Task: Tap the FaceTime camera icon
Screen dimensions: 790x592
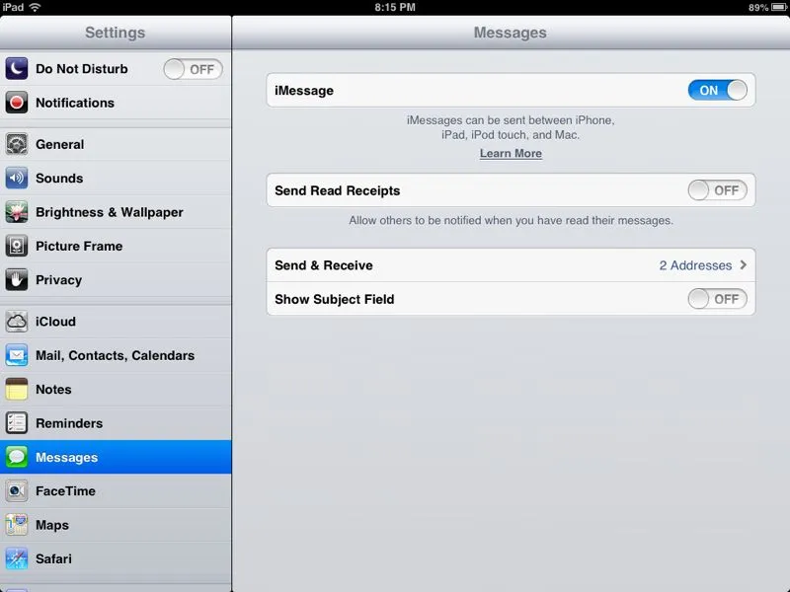Action: point(17,491)
